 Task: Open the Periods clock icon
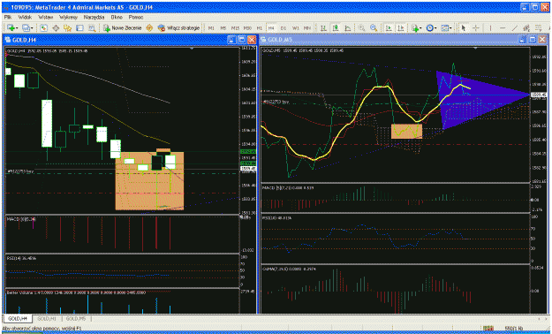(x=429, y=28)
